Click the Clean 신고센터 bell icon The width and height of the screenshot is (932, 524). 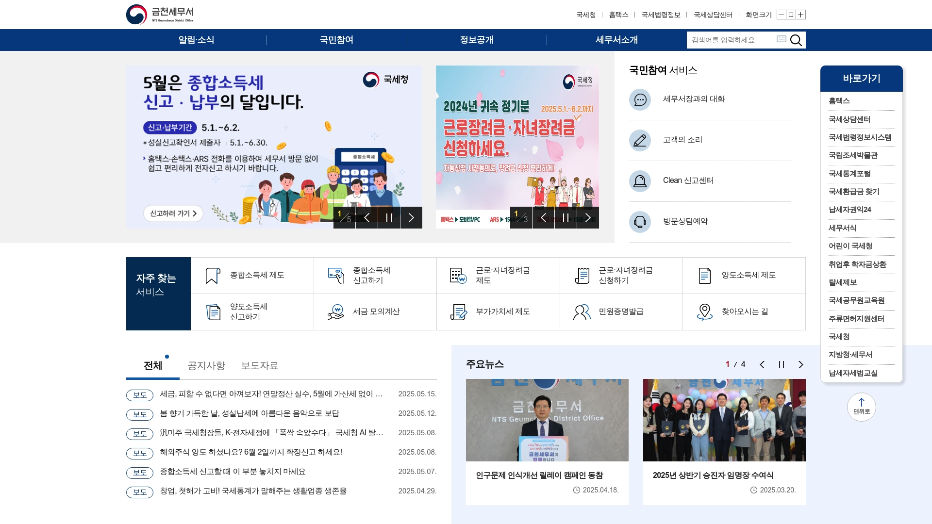(640, 181)
